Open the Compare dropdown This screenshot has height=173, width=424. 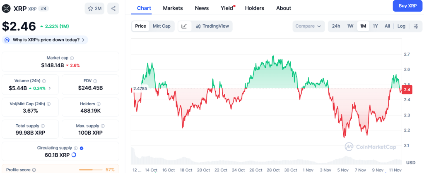tap(308, 26)
